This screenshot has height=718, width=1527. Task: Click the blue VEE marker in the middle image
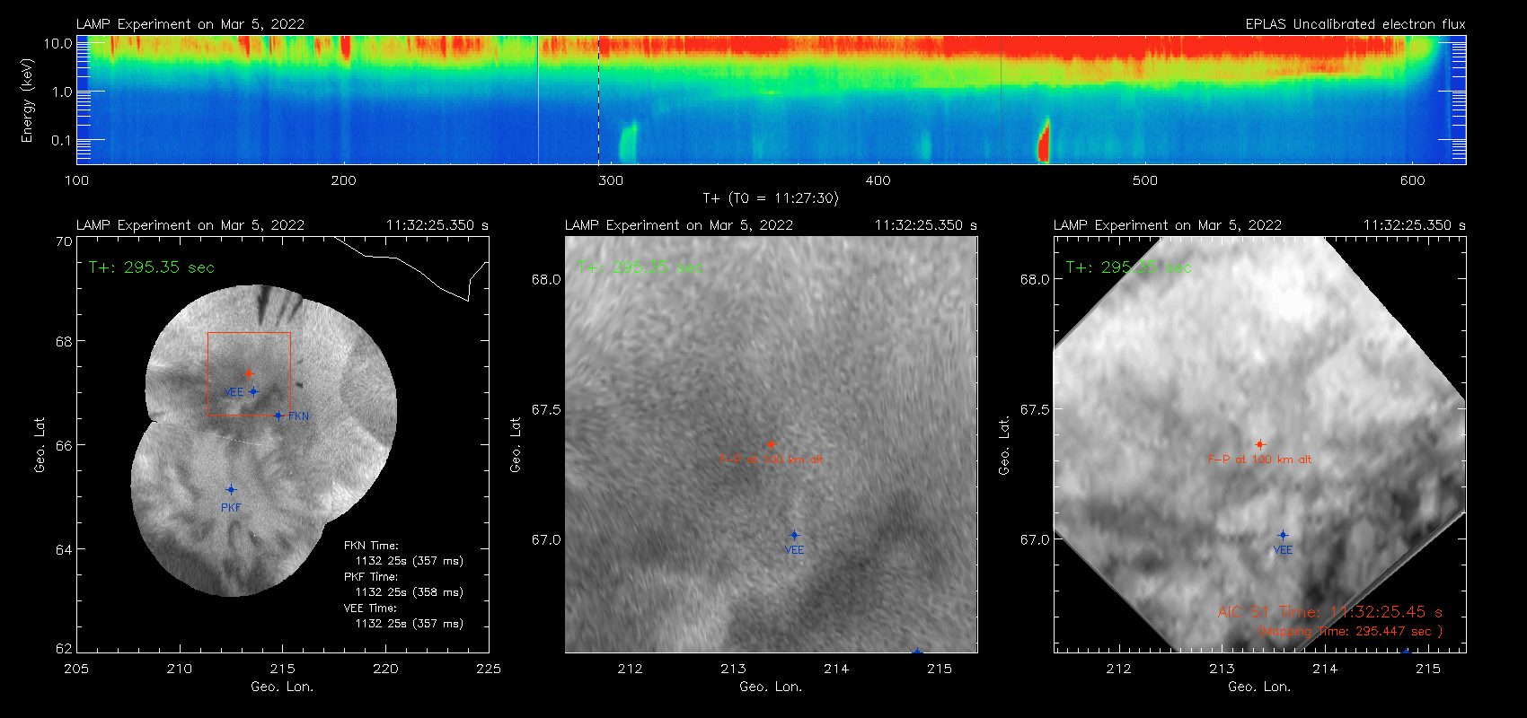click(x=794, y=535)
